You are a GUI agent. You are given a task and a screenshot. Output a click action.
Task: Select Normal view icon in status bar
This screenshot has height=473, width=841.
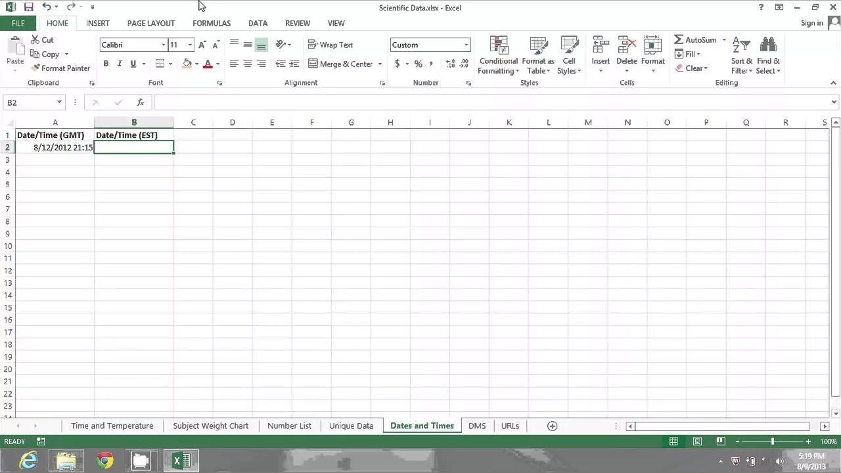click(673, 441)
